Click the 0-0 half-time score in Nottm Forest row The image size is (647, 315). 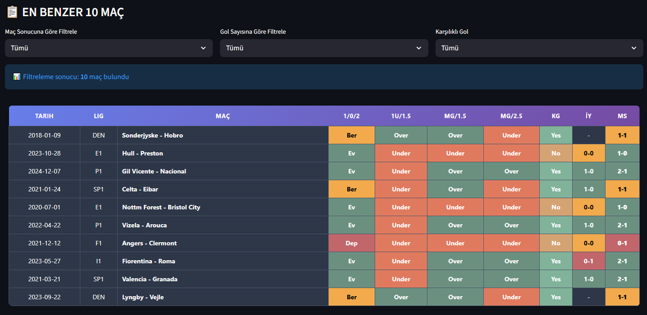[x=589, y=207]
